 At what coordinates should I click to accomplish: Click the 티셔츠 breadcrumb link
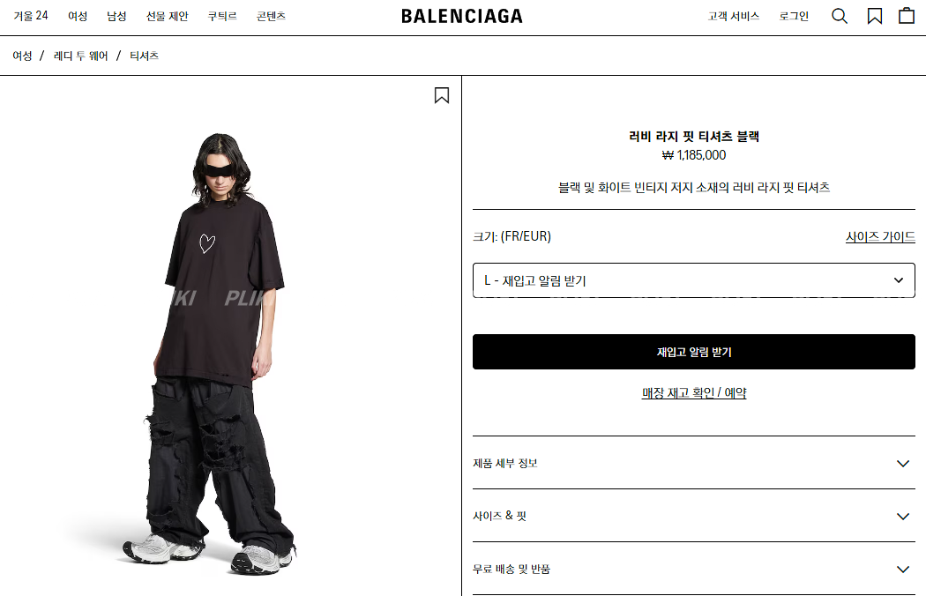tap(144, 56)
